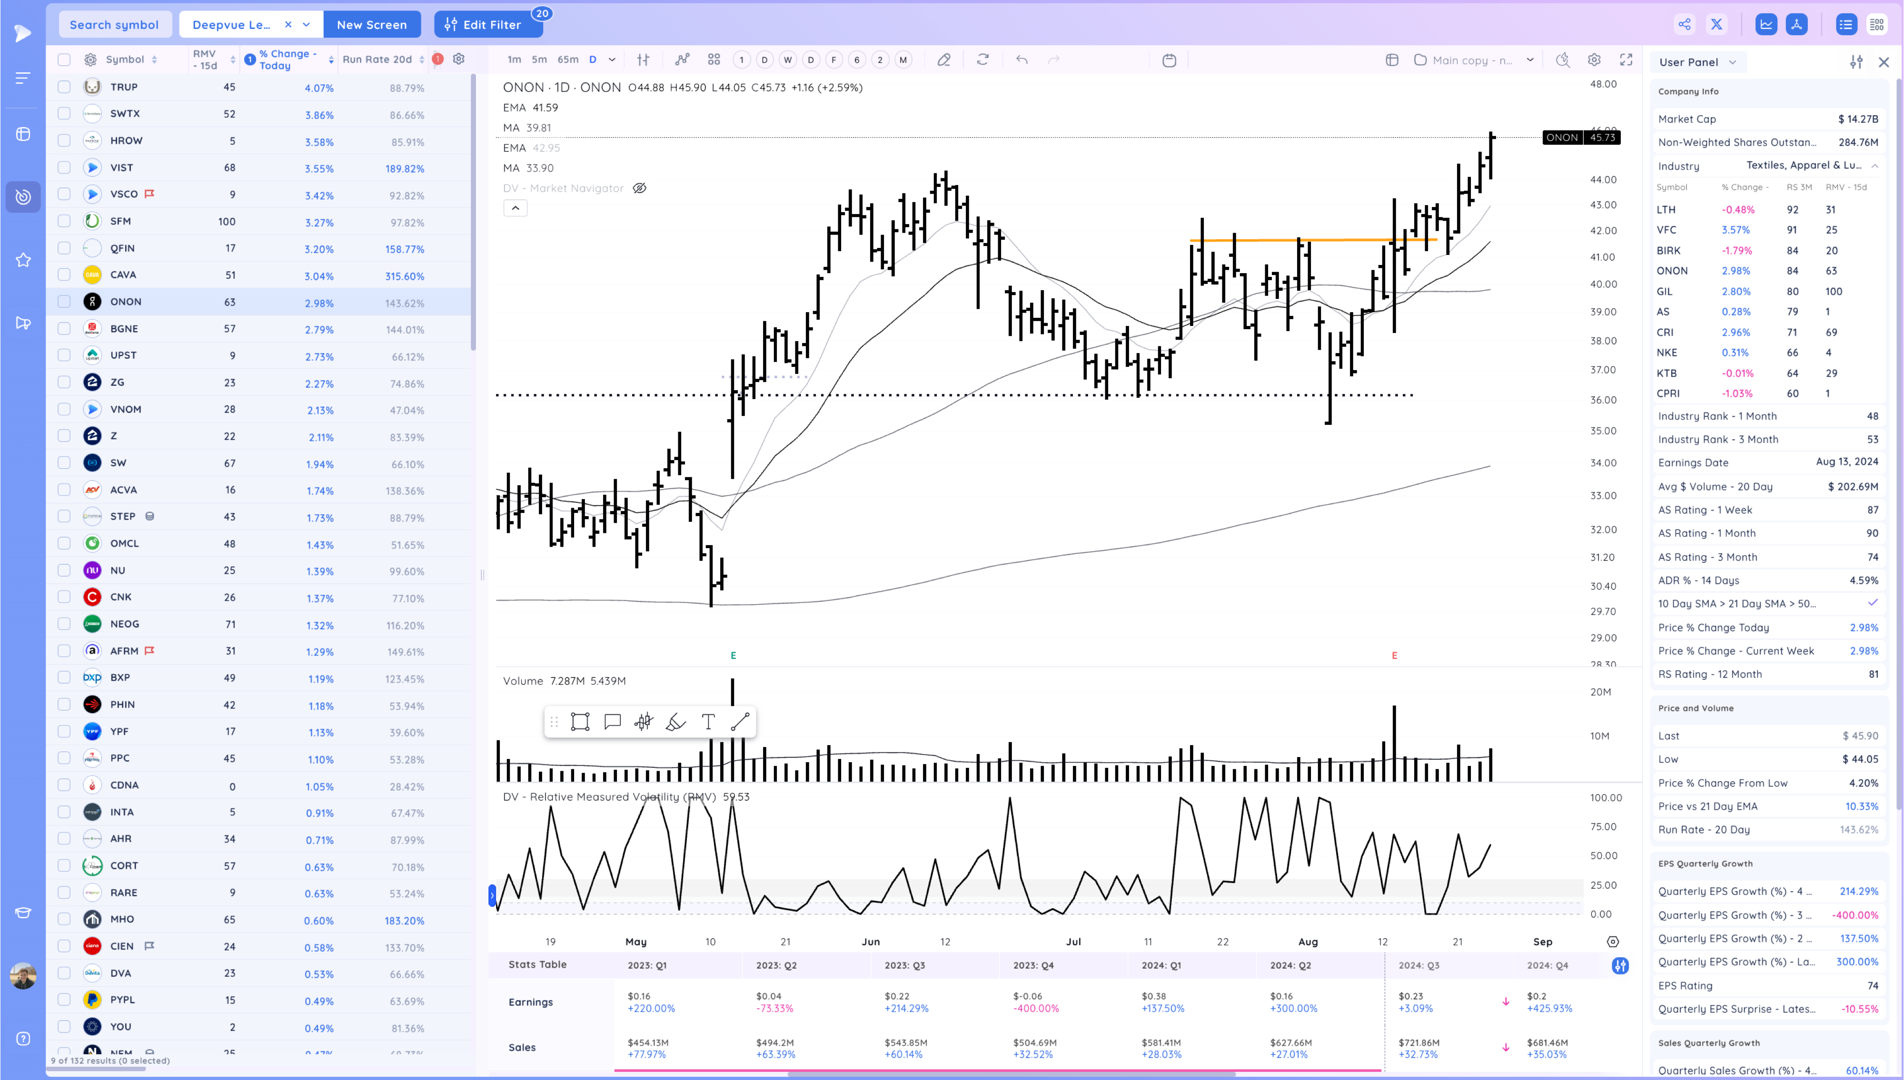Share via the X (Twitter) icon

1716,24
